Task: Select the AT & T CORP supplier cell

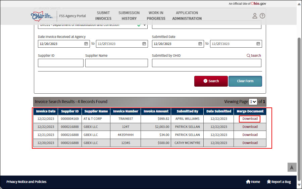Action: (x=96, y=119)
